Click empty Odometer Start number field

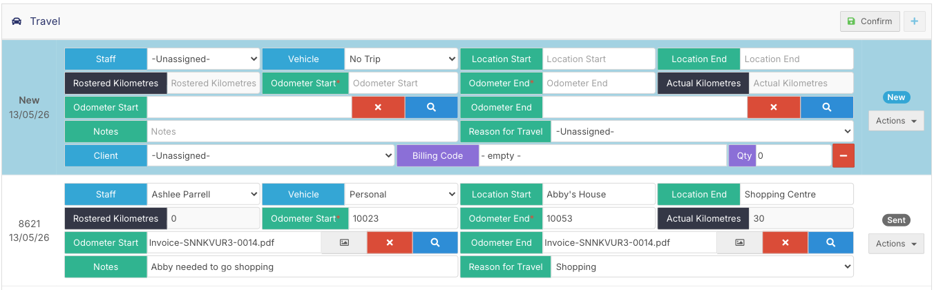click(403, 84)
